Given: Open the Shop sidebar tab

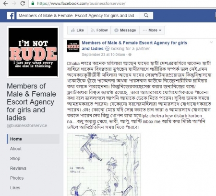Looking at the screenshot, I should tap(15, 159).
